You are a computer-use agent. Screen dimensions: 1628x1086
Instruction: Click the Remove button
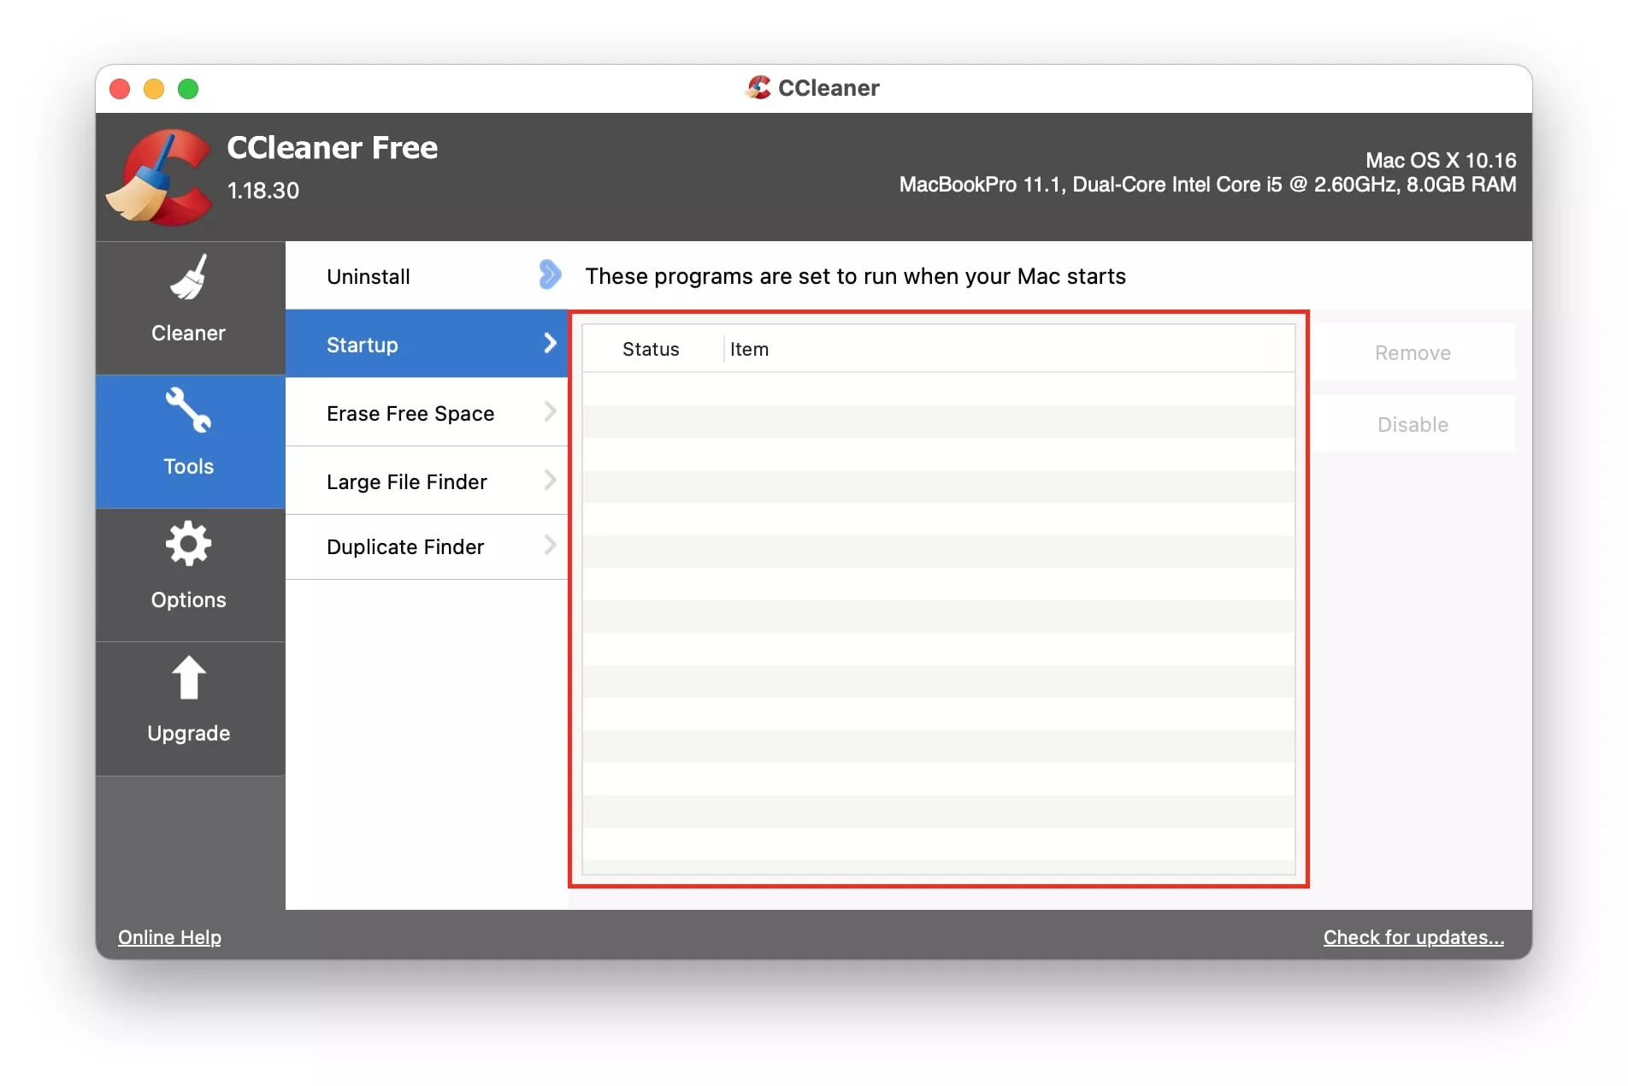(x=1413, y=352)
